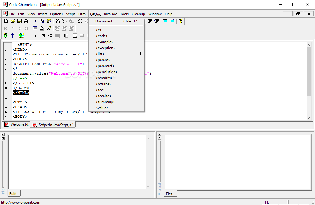Viewport: 315px width, 205px height.
Task: Undo the last edit with the undo arrow
Action: pos(80,21)
